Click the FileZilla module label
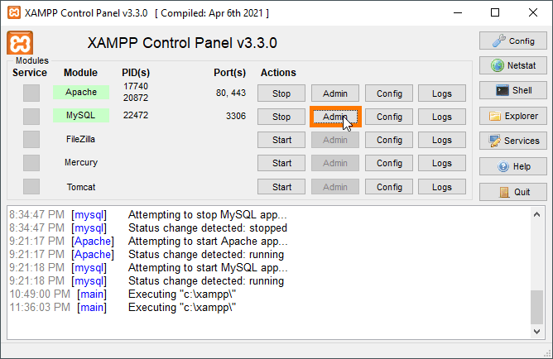 [x=81, y=139]
